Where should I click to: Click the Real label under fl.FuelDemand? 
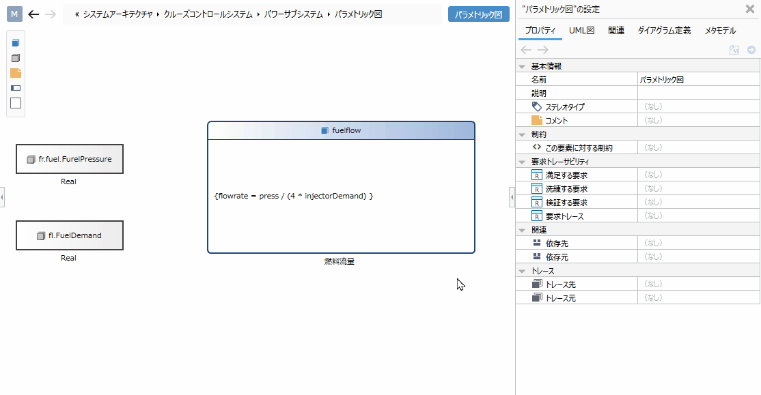[68, 259]
